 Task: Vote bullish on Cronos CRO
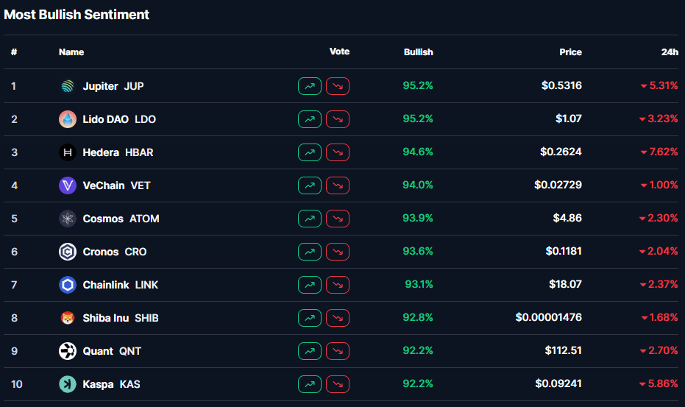[x=310, y=252]
